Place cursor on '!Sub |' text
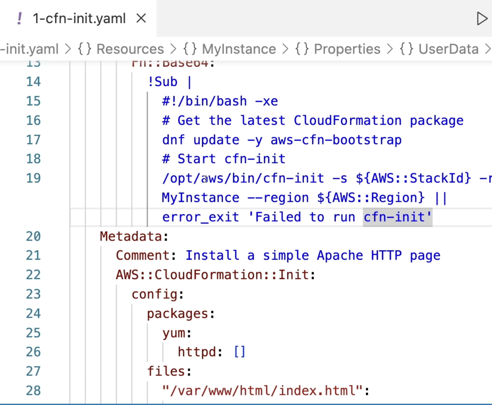 click(x=170, y=82)
